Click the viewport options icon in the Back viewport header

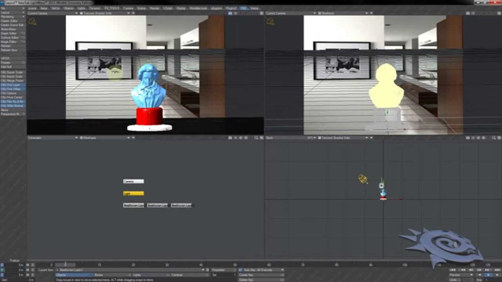[x=468, y=138]
